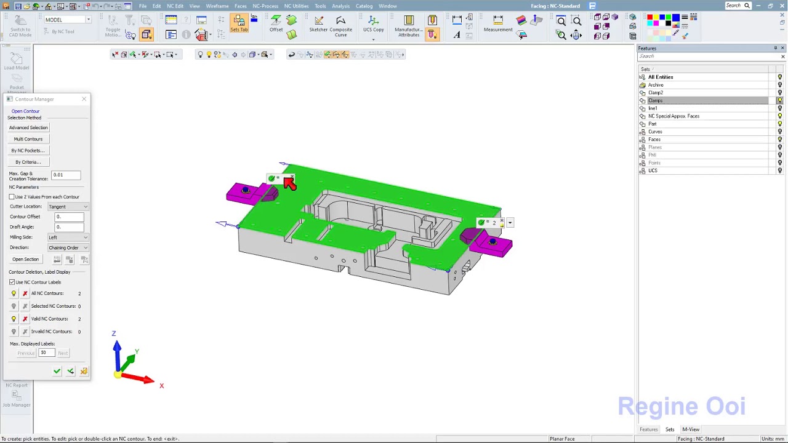Pin the Features panel

(775, 48)
